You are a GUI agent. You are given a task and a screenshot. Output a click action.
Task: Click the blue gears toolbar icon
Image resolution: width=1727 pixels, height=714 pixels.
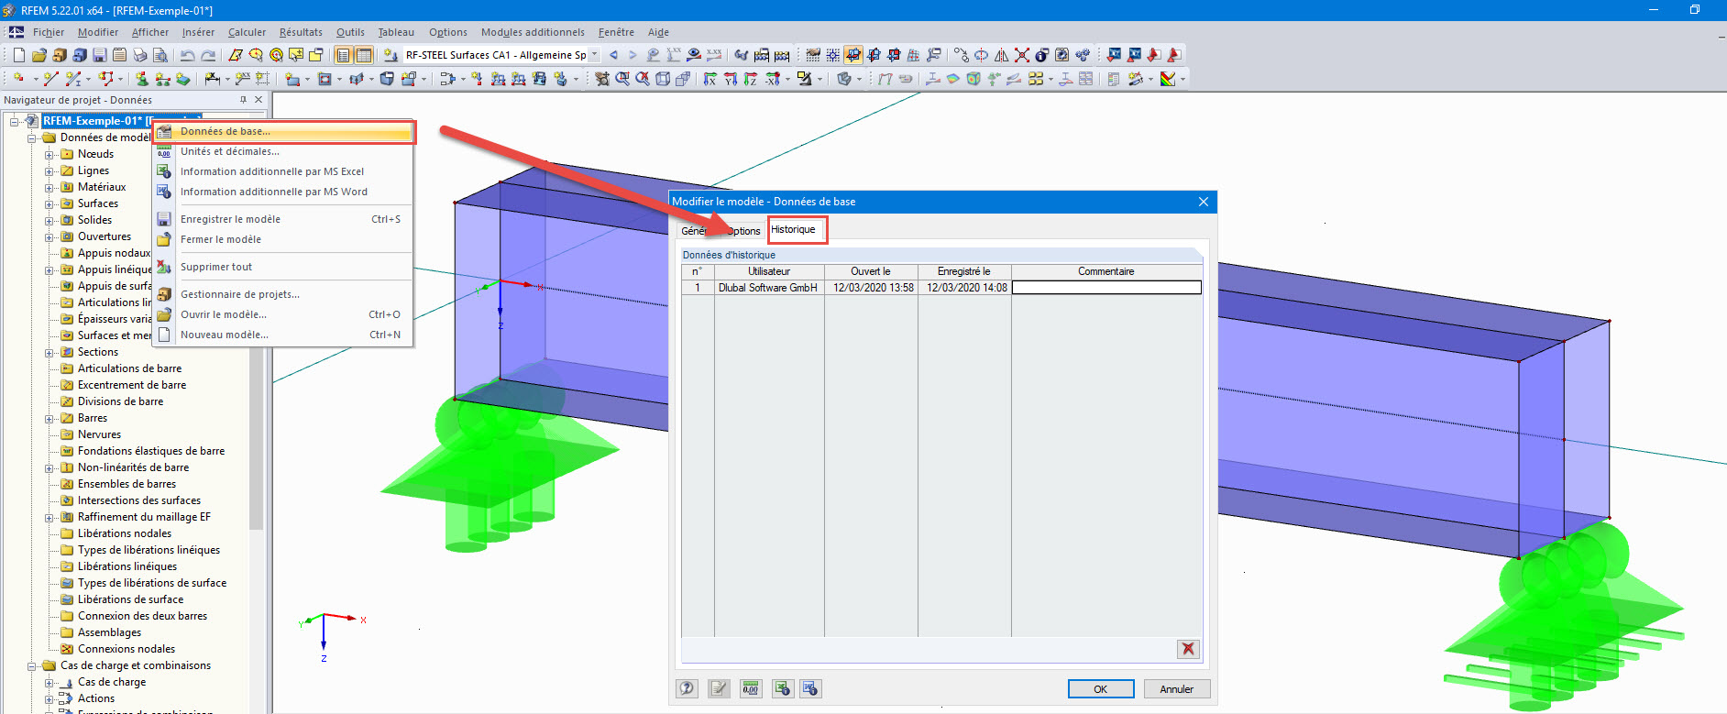(1083, 55)
